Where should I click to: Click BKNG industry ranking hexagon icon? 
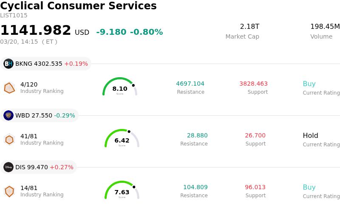pos(9,88)
